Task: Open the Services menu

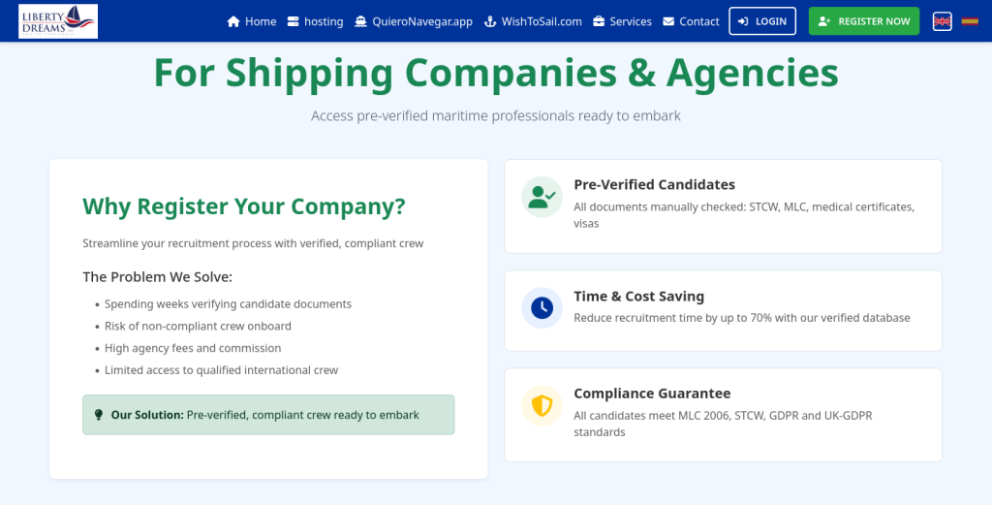Action: pyautogui.click(x=622, y=21)
